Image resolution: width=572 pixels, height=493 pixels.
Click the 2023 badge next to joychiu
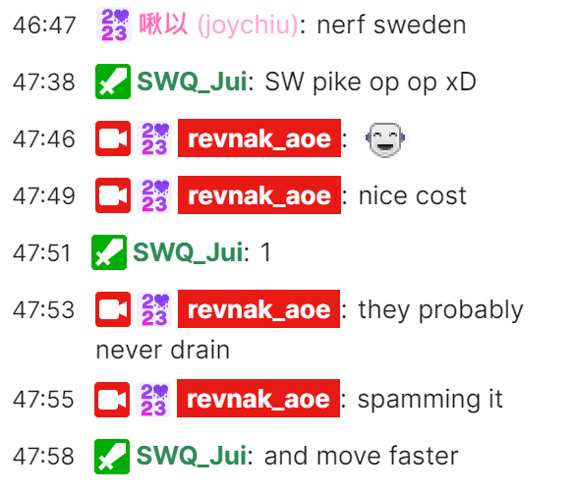pyautogui.click(x=114, y=25)
